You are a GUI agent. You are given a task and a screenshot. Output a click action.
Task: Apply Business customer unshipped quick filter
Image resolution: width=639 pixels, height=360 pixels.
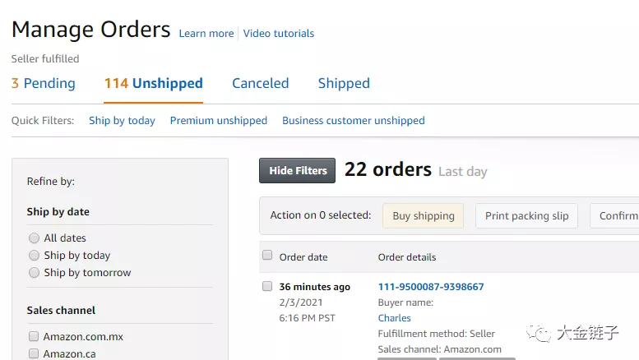(x=353, y=121)
